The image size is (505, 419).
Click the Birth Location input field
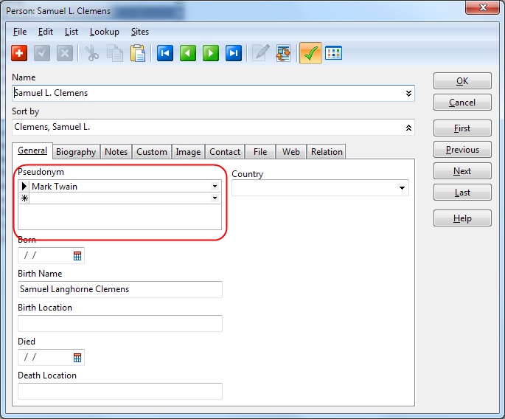(x=120, y=323)
